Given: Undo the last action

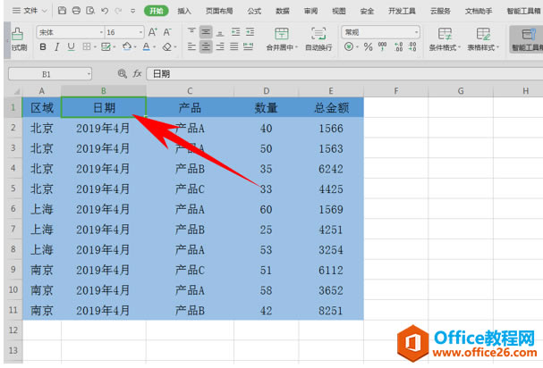Looking at the screenshot, I should point(105,11).
